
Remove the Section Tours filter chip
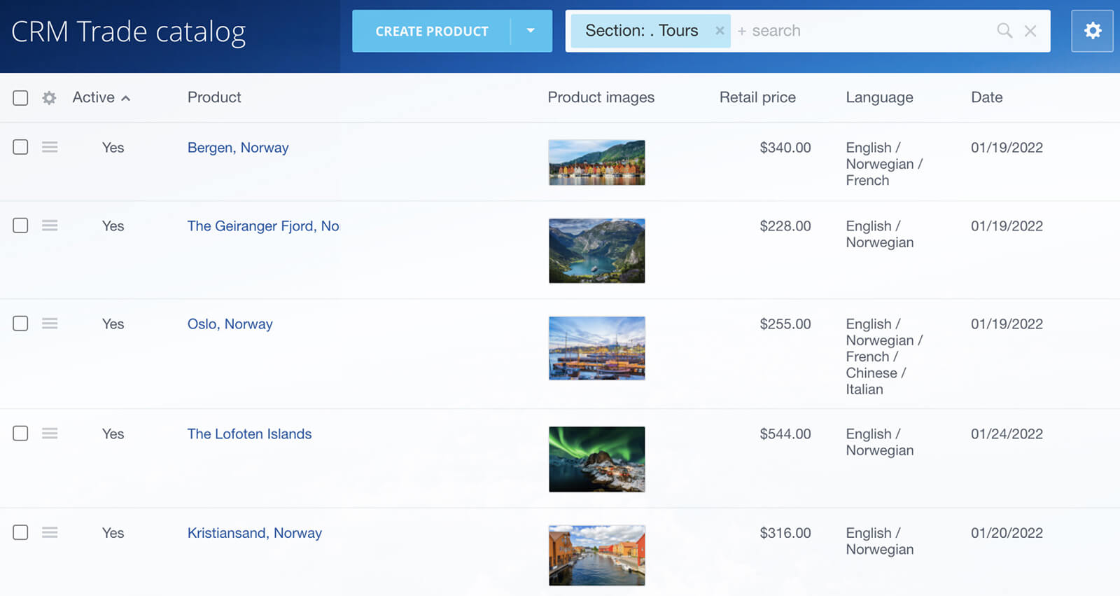click(719, 31)
